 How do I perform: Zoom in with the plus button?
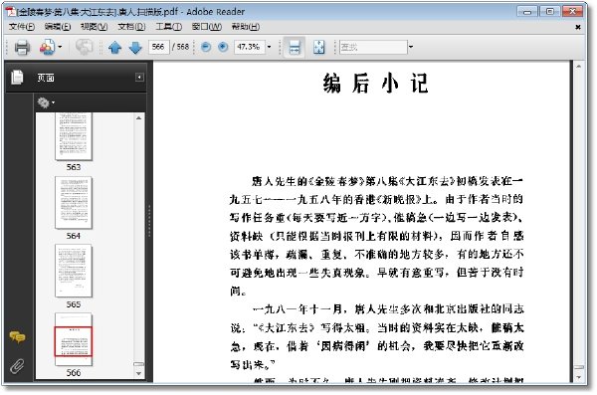point(223,47)
